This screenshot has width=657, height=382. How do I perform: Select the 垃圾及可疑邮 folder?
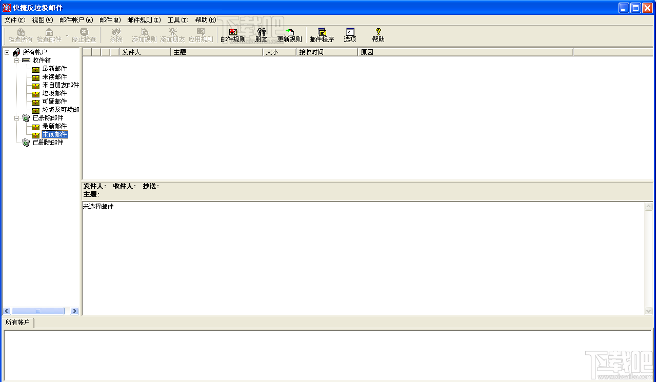[61, 110]
